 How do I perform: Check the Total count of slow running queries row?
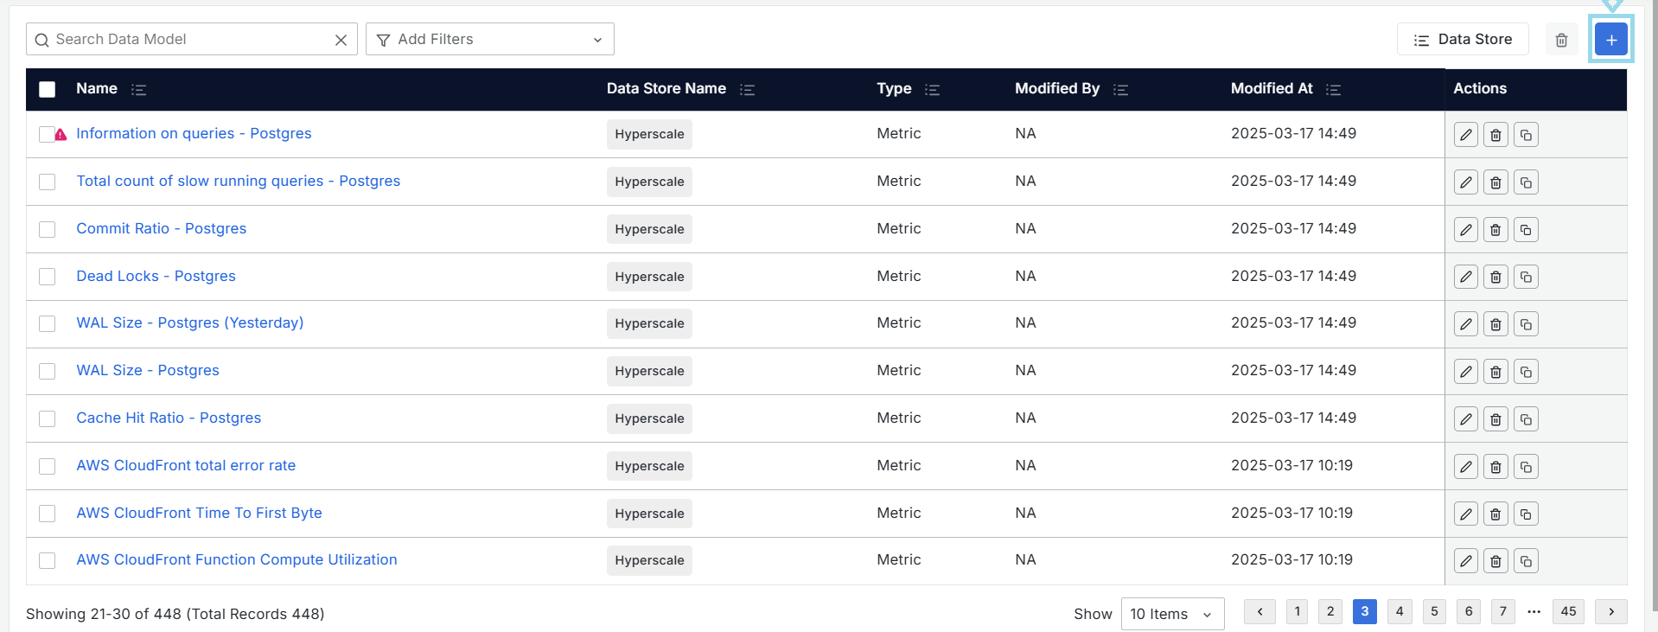[x=48, y=182]
